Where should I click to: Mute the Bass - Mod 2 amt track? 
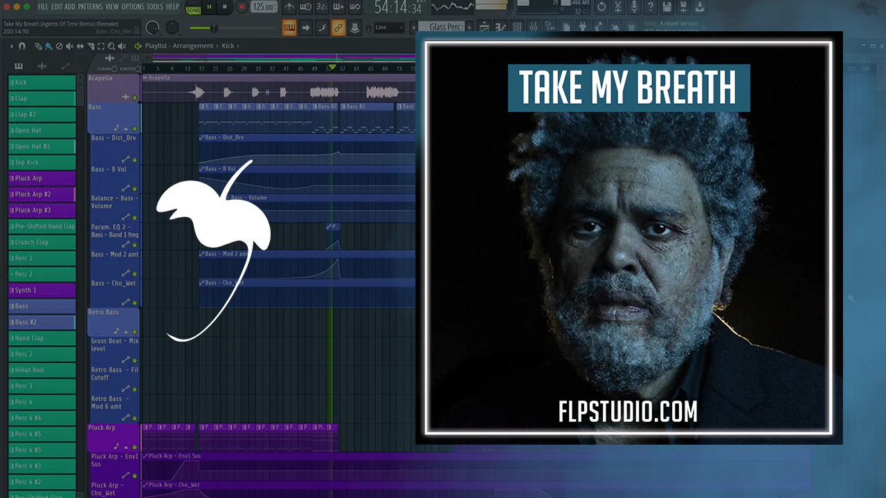[x=135, y=275]
